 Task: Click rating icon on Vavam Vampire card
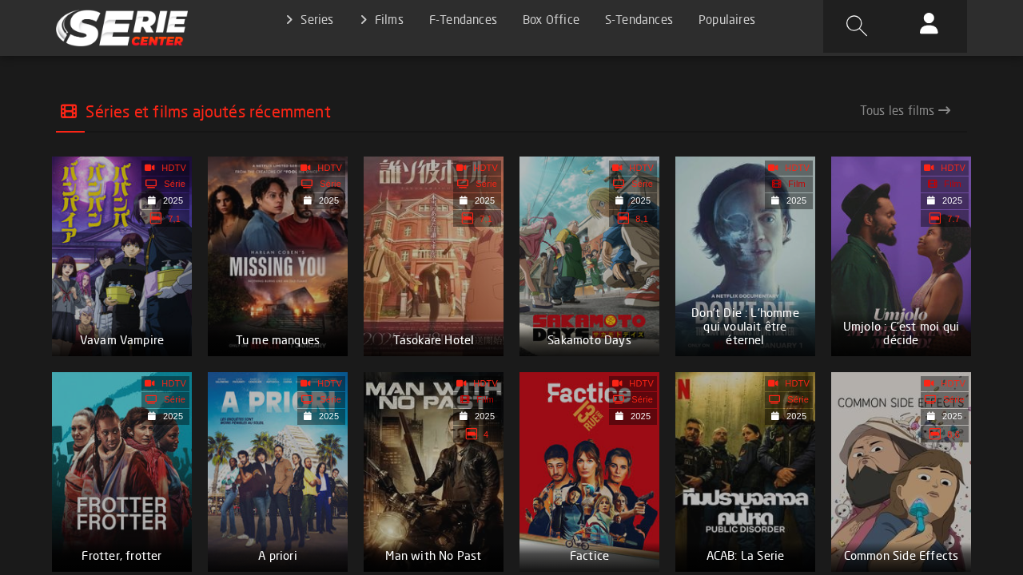click(x=156, y=218)
